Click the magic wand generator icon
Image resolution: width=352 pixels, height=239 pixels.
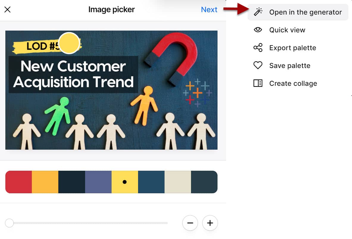pos(258,12)
